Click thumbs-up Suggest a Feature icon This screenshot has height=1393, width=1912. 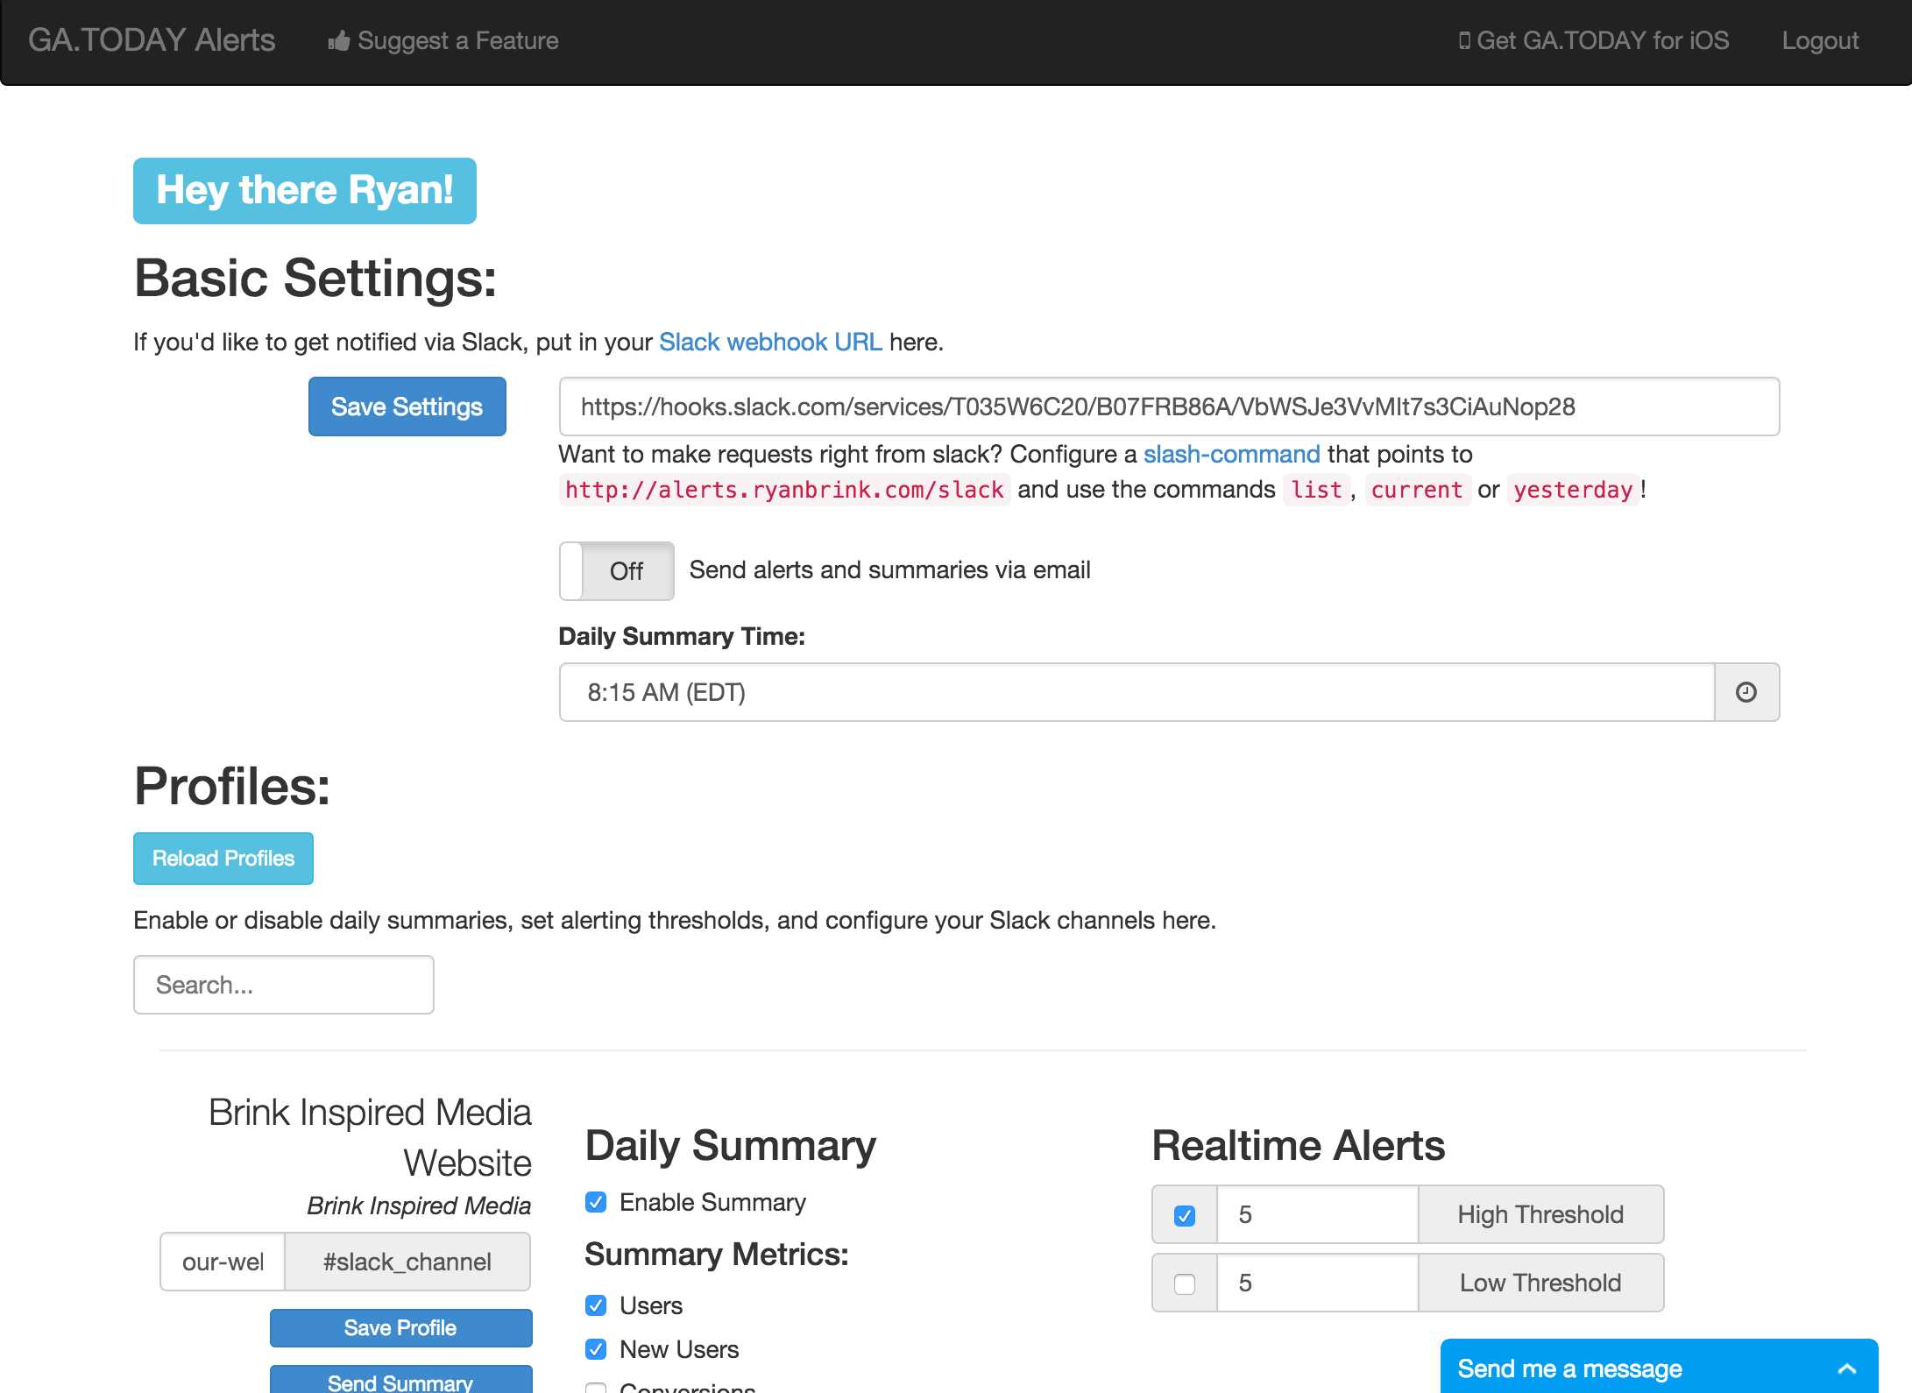(339, 40)
